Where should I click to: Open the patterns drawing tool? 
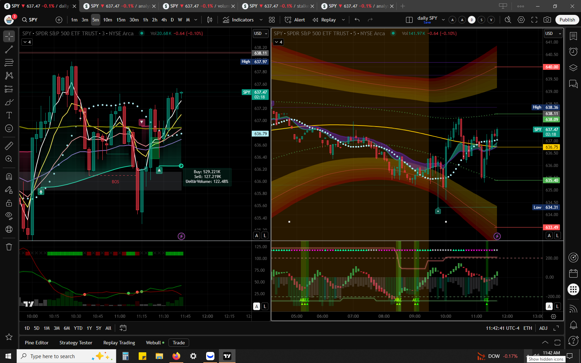[9, 76]
